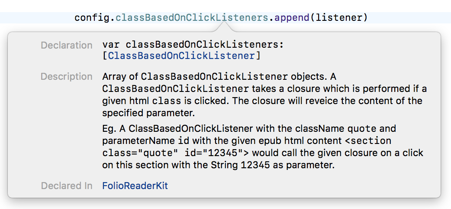Click the Declared In label
The width and height of the screenshot is (451, 209).
coord(67,186)
